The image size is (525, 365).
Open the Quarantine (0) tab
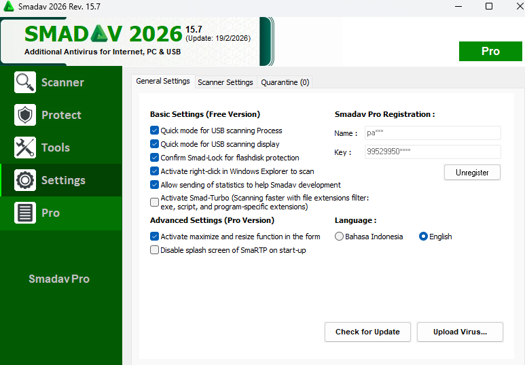click(x=285, y=82)
